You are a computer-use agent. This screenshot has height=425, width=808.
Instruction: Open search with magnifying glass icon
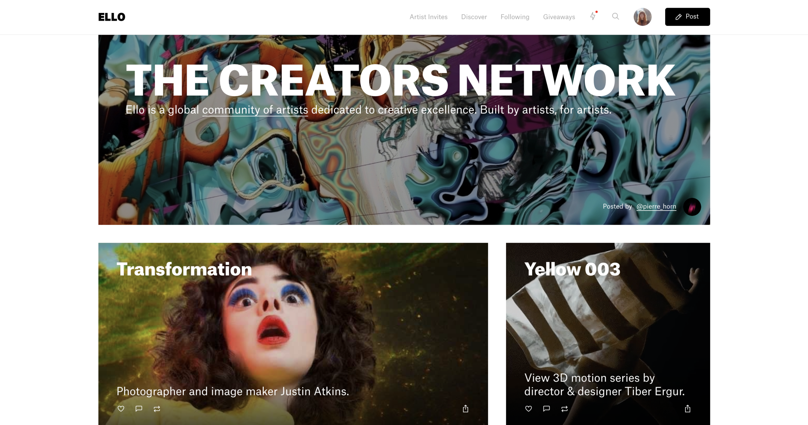click(x=615, y=16)
